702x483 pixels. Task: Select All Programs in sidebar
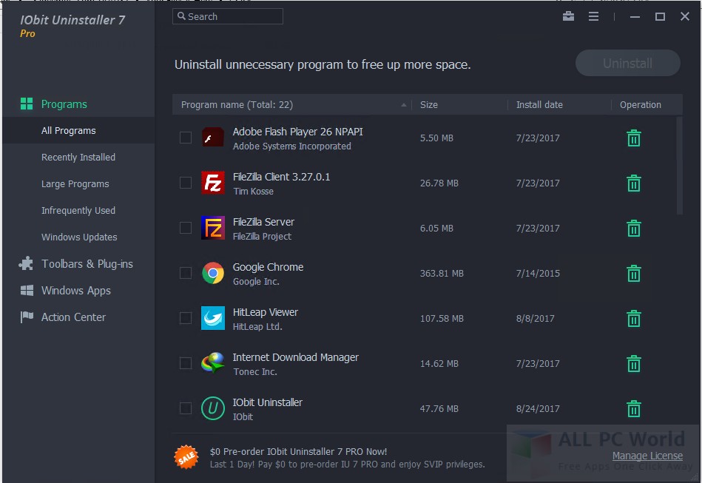pos(69,131)
